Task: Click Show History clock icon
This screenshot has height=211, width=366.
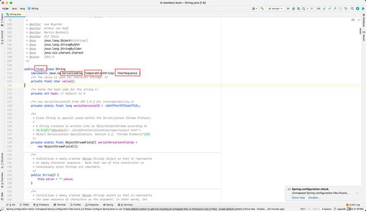Action: pos(340,9)
